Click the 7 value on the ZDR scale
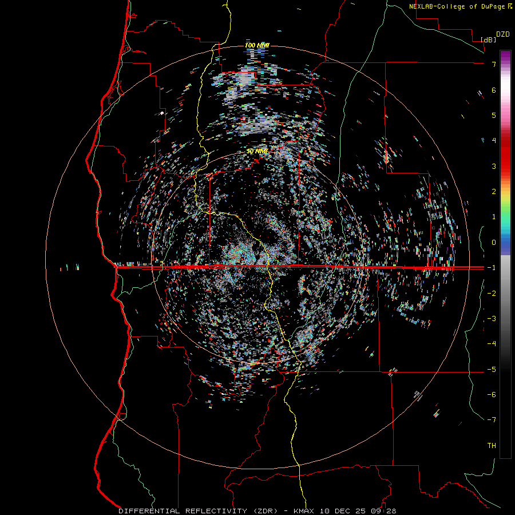 pos(494,64)
